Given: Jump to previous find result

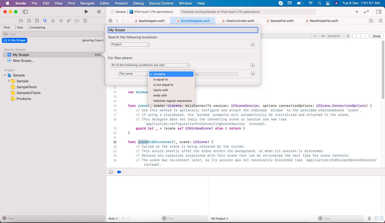Looking at the screenshot, I should [x=357, y=36].
